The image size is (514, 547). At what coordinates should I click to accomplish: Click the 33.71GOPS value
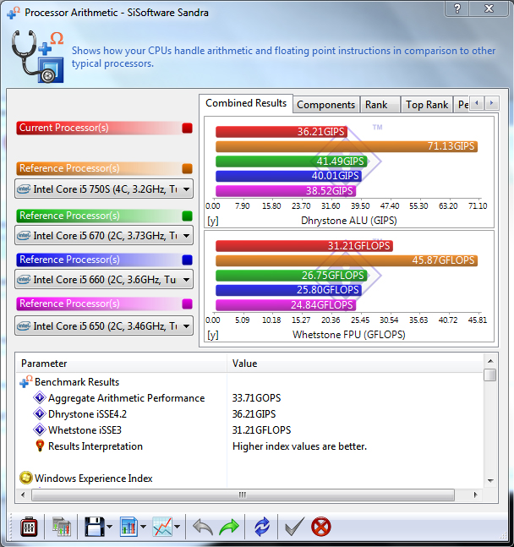point(256,398)
